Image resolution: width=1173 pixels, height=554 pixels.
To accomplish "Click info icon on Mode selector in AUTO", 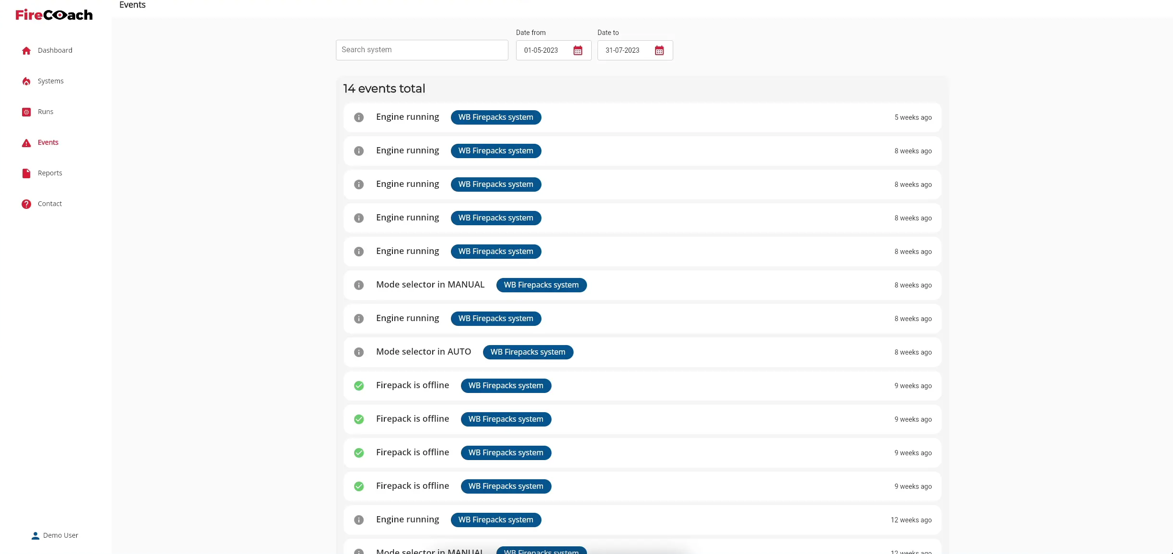I will (x=359, y=352).
